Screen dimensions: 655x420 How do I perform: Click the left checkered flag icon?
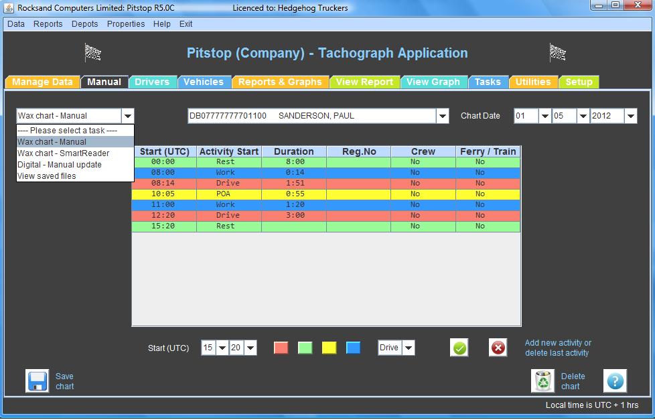coord(92,52)
